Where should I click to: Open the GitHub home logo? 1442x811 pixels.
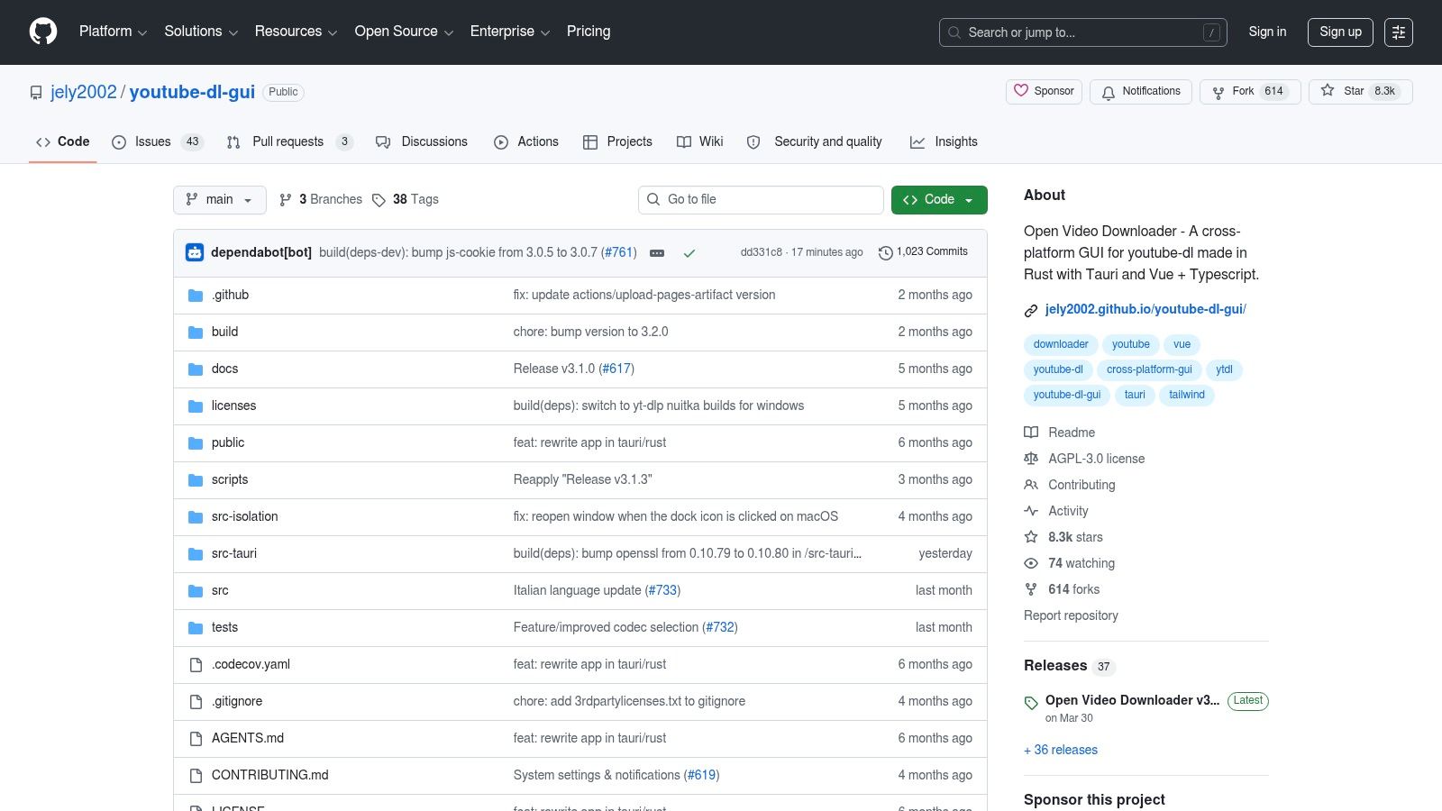[x=43, y=32]
